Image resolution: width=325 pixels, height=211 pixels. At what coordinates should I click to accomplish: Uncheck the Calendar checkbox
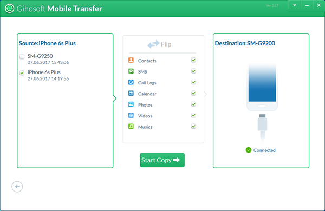pos(193,93)
